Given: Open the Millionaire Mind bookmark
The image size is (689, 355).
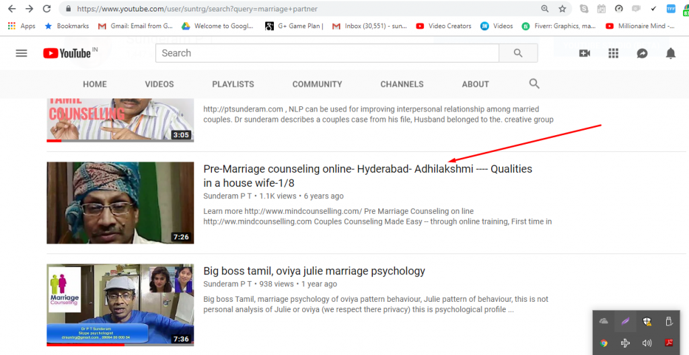Looking at the screenshot, I should [x=641, y=26].
